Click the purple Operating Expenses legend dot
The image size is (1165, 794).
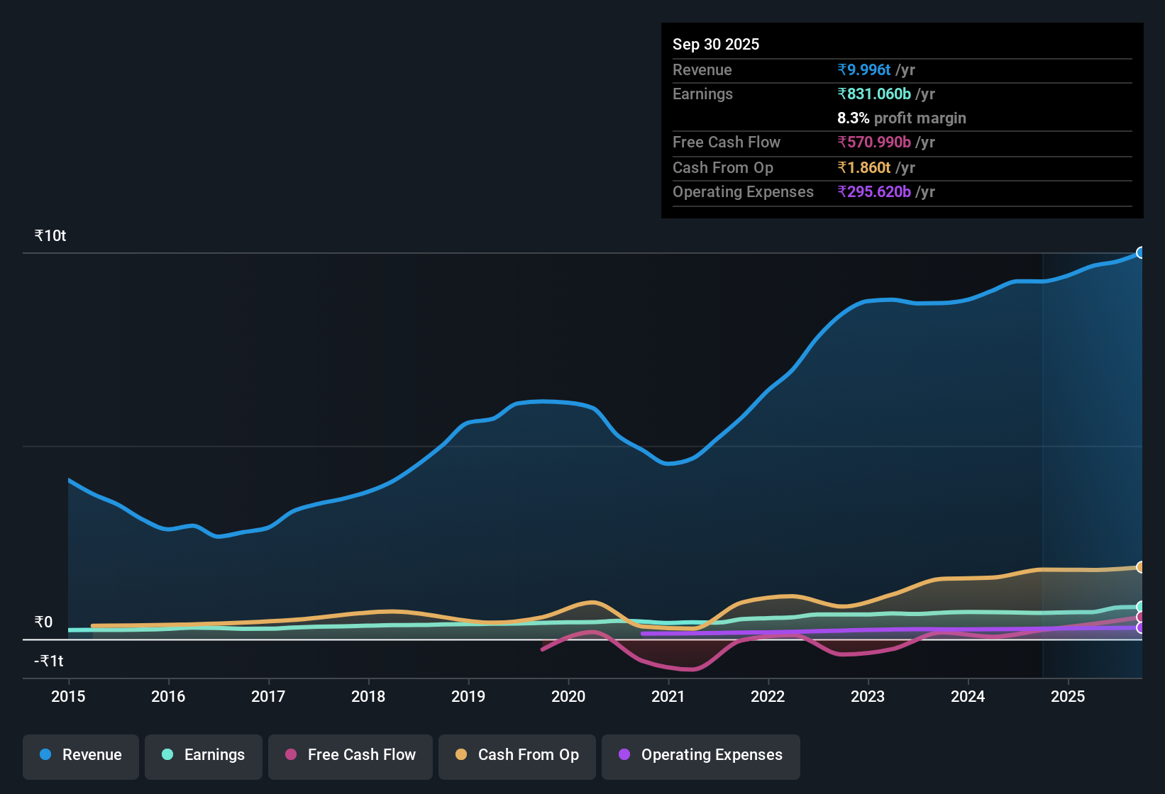(x=624, y=755)
